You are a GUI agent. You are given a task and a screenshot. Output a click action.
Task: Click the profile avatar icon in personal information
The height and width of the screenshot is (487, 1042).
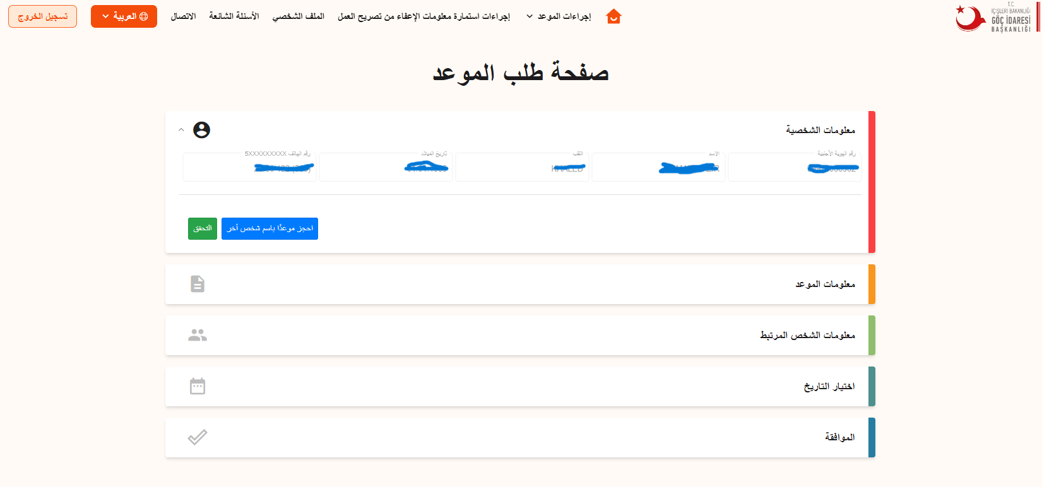tap(201, 130)
